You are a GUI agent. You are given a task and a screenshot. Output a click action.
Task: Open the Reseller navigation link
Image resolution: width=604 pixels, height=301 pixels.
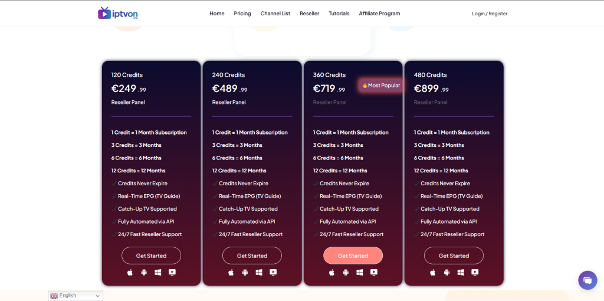309,14
